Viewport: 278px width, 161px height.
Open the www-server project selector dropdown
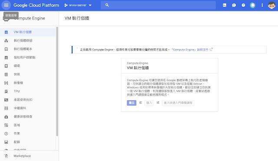pyautogui.click(x=78, y=5)
